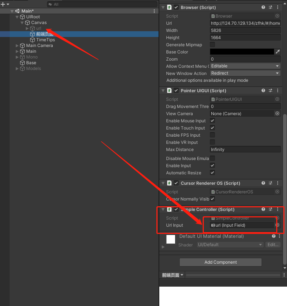The width and height of the screenshot is (287, 306).
Task: Open Pointer UIGUI help reference
Action: 263,90
